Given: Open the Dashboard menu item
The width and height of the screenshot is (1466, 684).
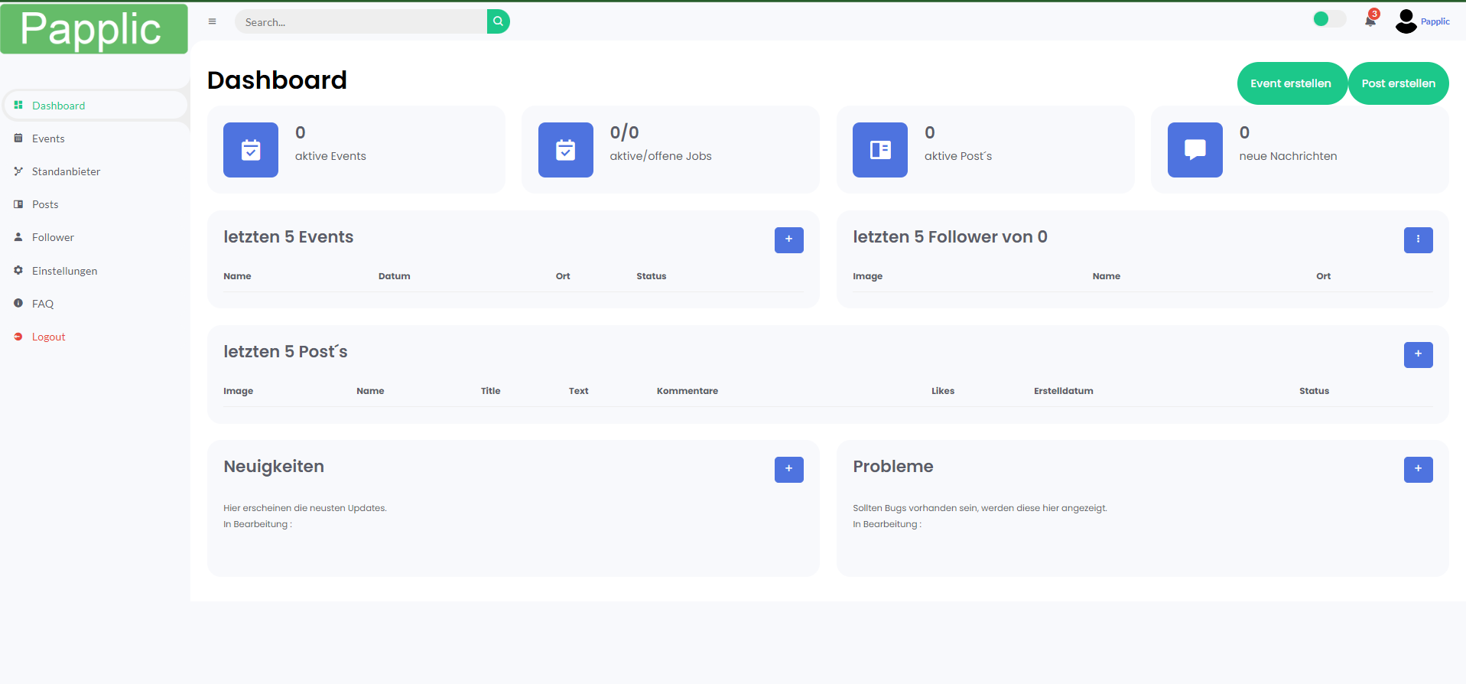Looking at the screenshot, I should coord(96,106).
